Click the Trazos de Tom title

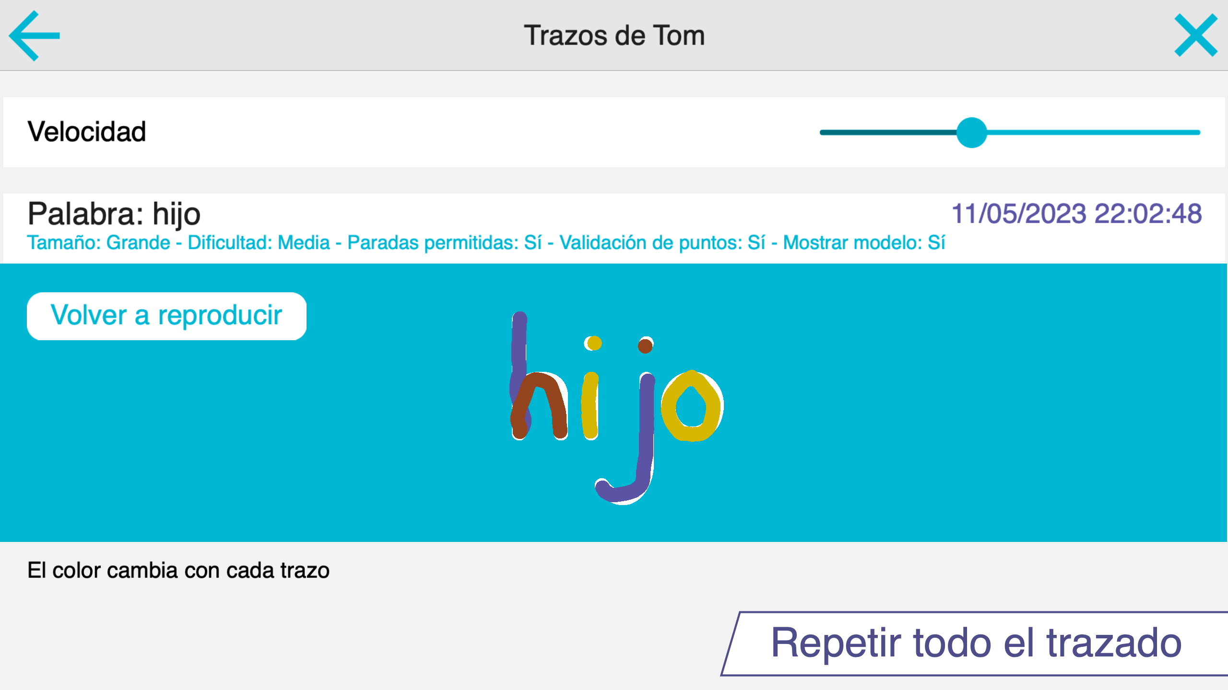coord(614,35)
